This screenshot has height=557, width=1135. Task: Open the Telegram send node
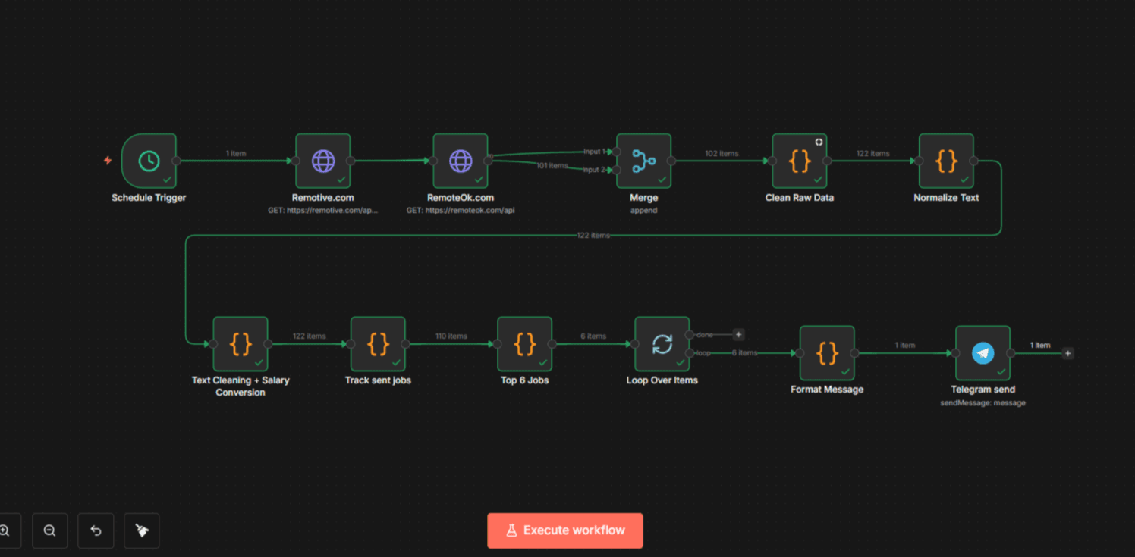click(x=983, y=352)
